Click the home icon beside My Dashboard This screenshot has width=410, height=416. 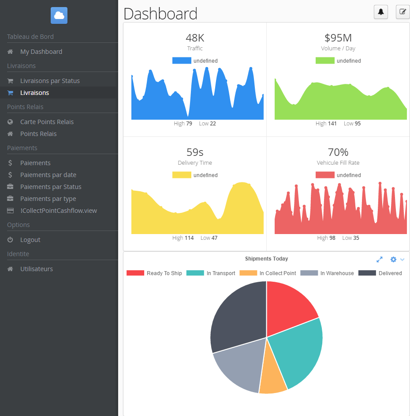coord(10,52)
